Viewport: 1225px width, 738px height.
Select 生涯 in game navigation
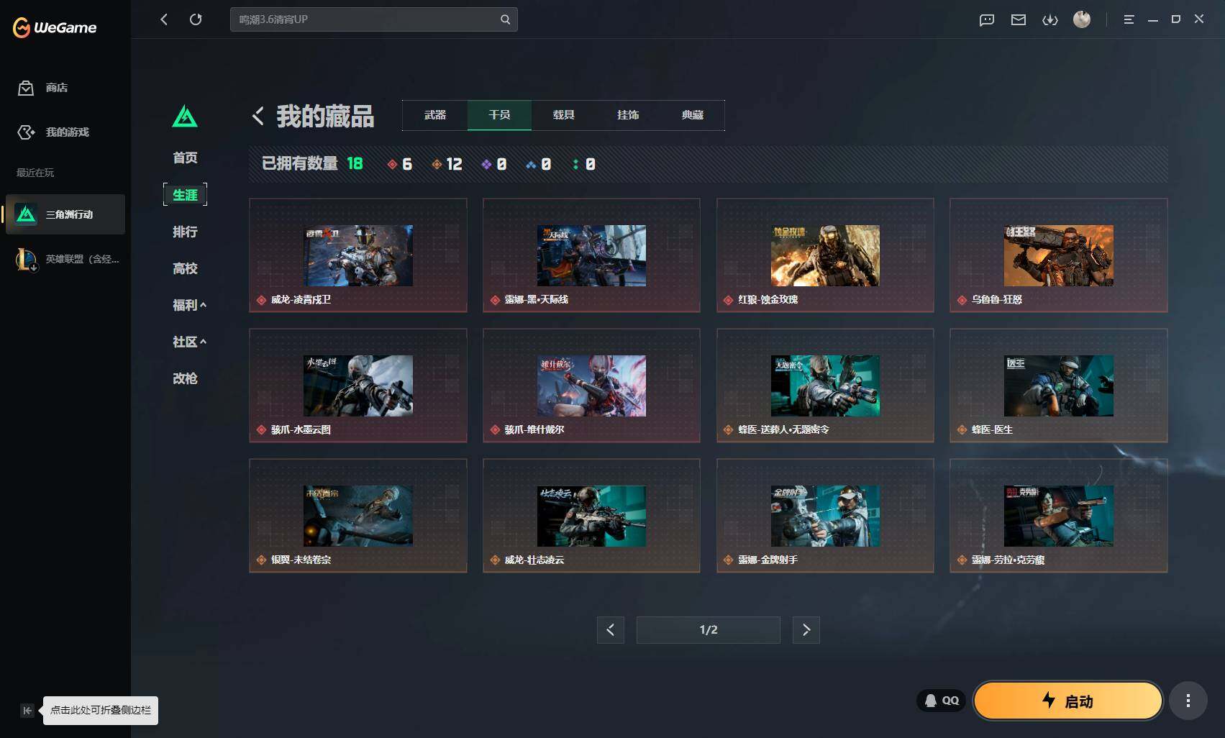[x=185, y=195]
